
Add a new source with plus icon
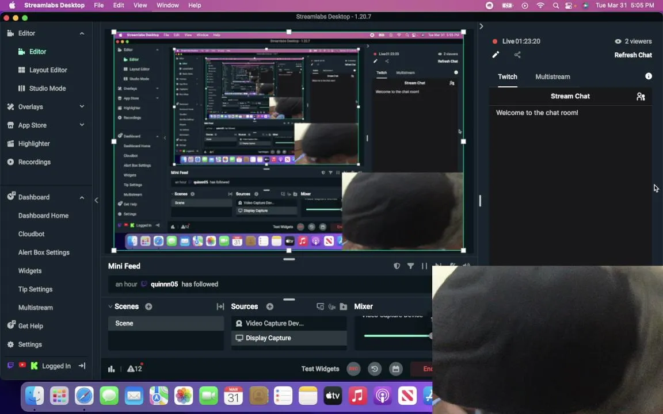270,306
